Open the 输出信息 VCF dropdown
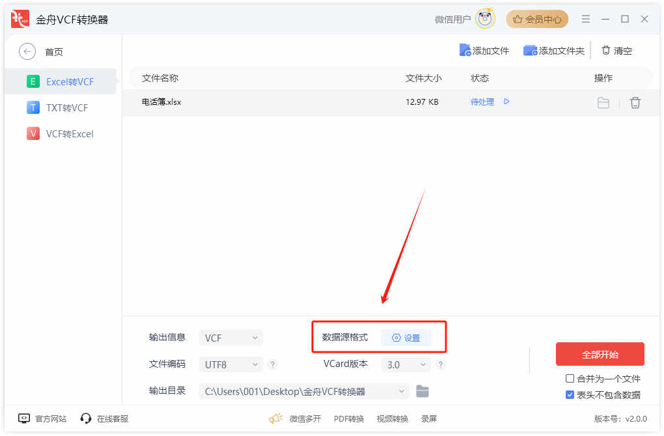Viewport: 664px width, 436px height. [231, 338]
